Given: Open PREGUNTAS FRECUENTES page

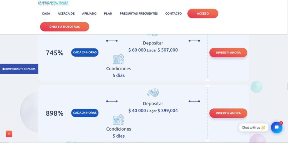Looking at the screenshot, I should pos(139,14).
